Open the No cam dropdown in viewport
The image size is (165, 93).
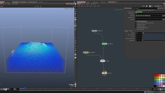click(71, 9)
